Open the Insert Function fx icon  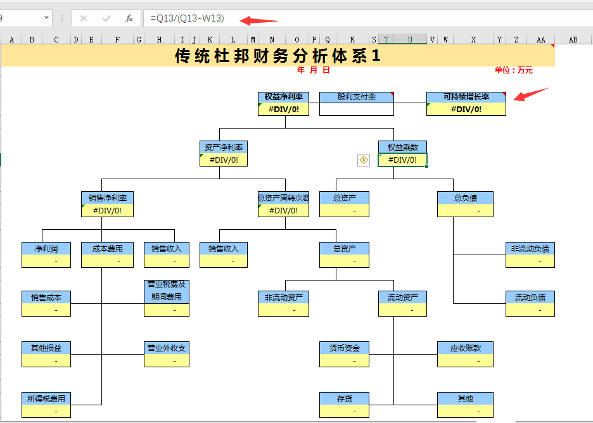(129, 18)
